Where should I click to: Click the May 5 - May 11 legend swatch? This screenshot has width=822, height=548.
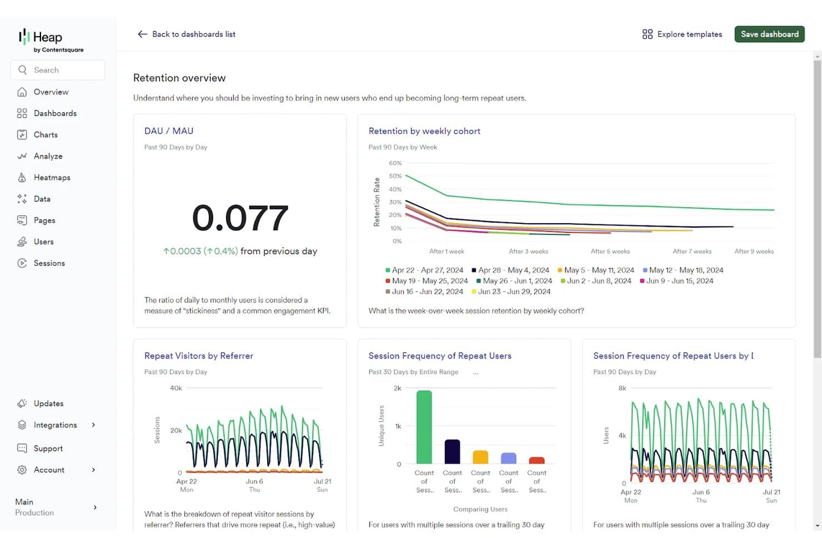click(560, 270)
